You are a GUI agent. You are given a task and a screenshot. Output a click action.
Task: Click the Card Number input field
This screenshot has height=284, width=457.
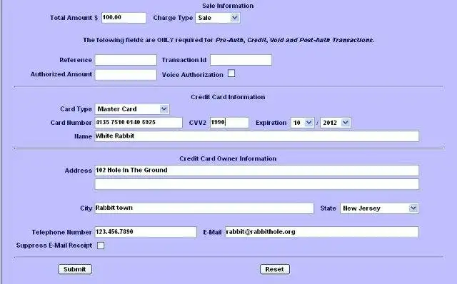click(x=139, y=123)
